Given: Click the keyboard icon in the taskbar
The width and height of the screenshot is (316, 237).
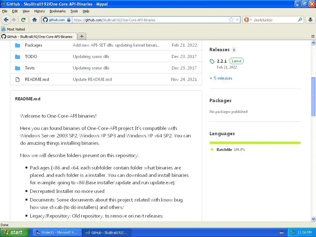Looking at the screenshot, I should point(281,233).
